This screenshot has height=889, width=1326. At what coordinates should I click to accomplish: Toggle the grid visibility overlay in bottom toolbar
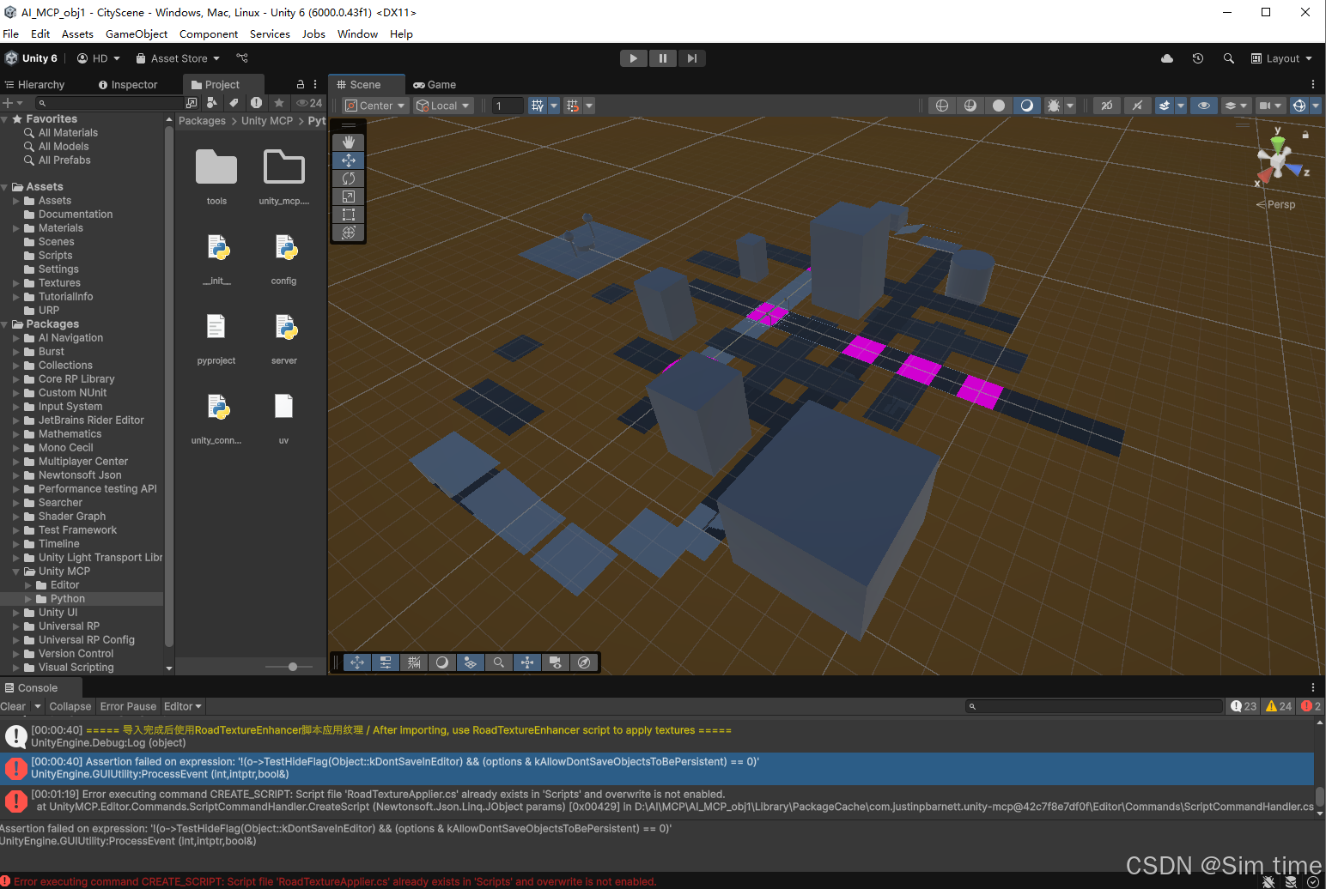[414, 662]
